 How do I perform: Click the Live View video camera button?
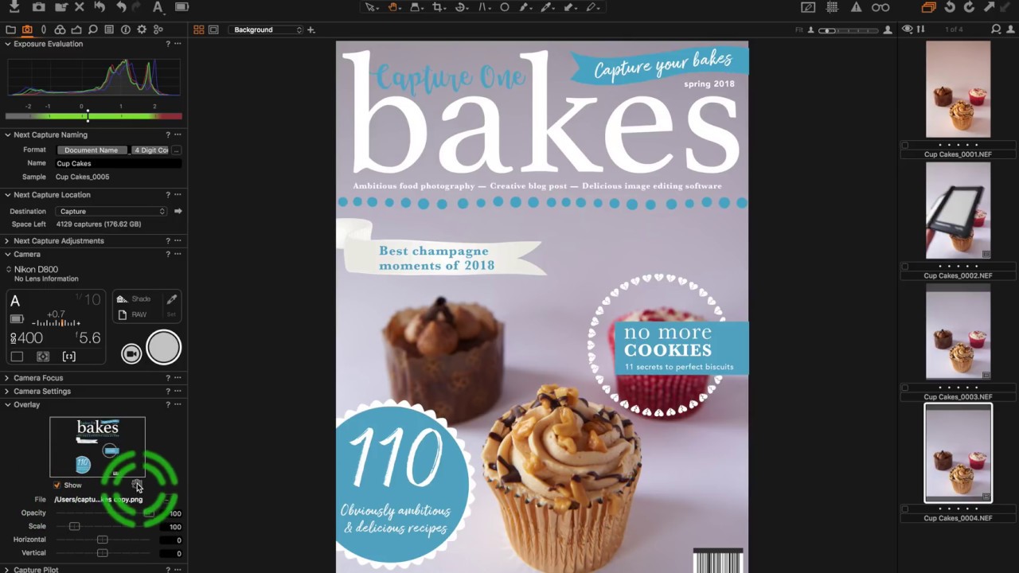(x=131, y=353)
